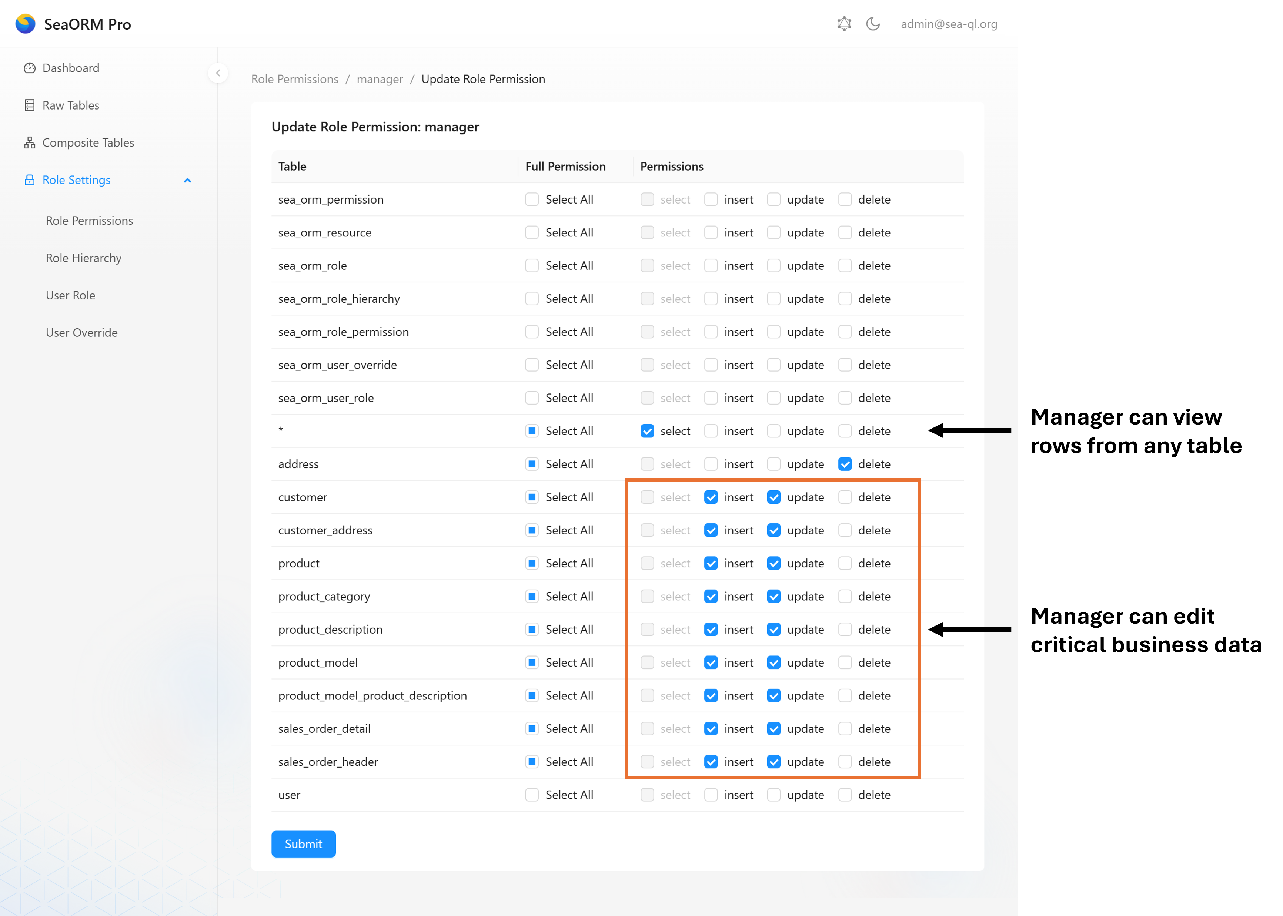
Task: Check Select All for sea_orm_permission row
Action: 531,200
